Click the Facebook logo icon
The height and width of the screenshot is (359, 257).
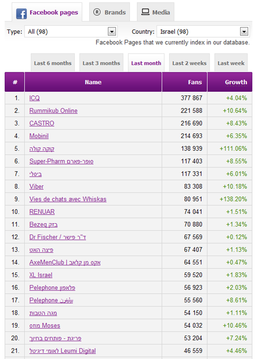(21, 14)
